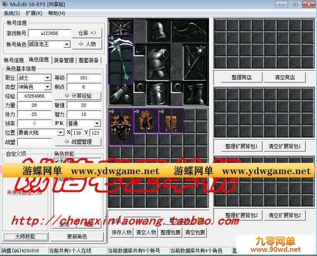Open the 帮助(H) menu
The image size is (317, 256).
[57, 13]
